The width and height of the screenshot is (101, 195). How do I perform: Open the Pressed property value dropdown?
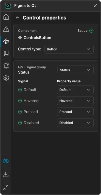tap(75, 112)
